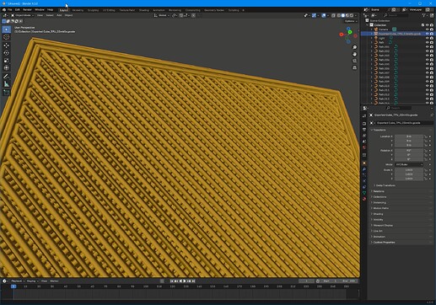Open the Render menu
Screen dimensions: 436x305
[27, 10]
